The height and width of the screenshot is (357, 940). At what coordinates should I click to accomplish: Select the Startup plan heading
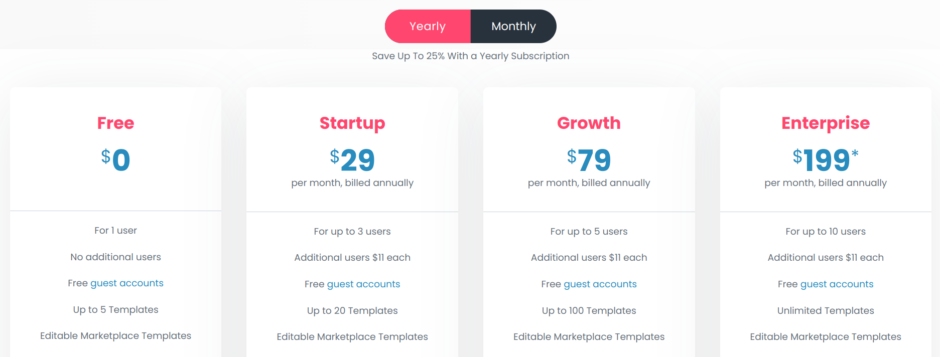[352, 123]
